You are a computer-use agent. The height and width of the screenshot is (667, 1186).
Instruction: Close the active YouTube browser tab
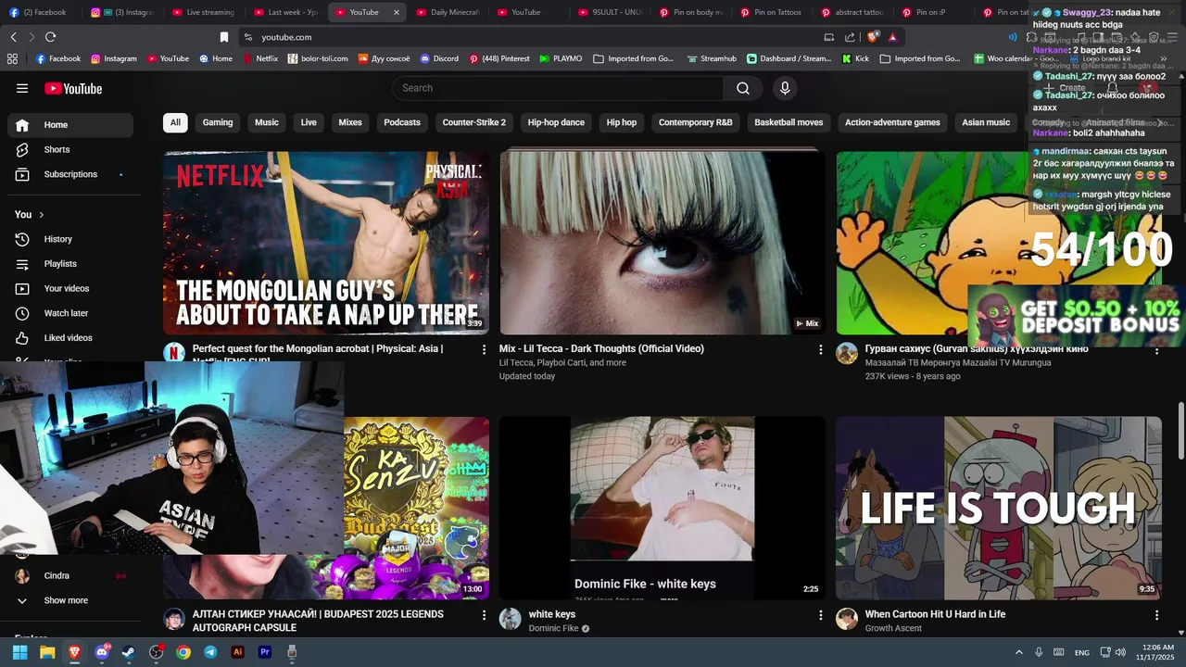tap(397, 12)
